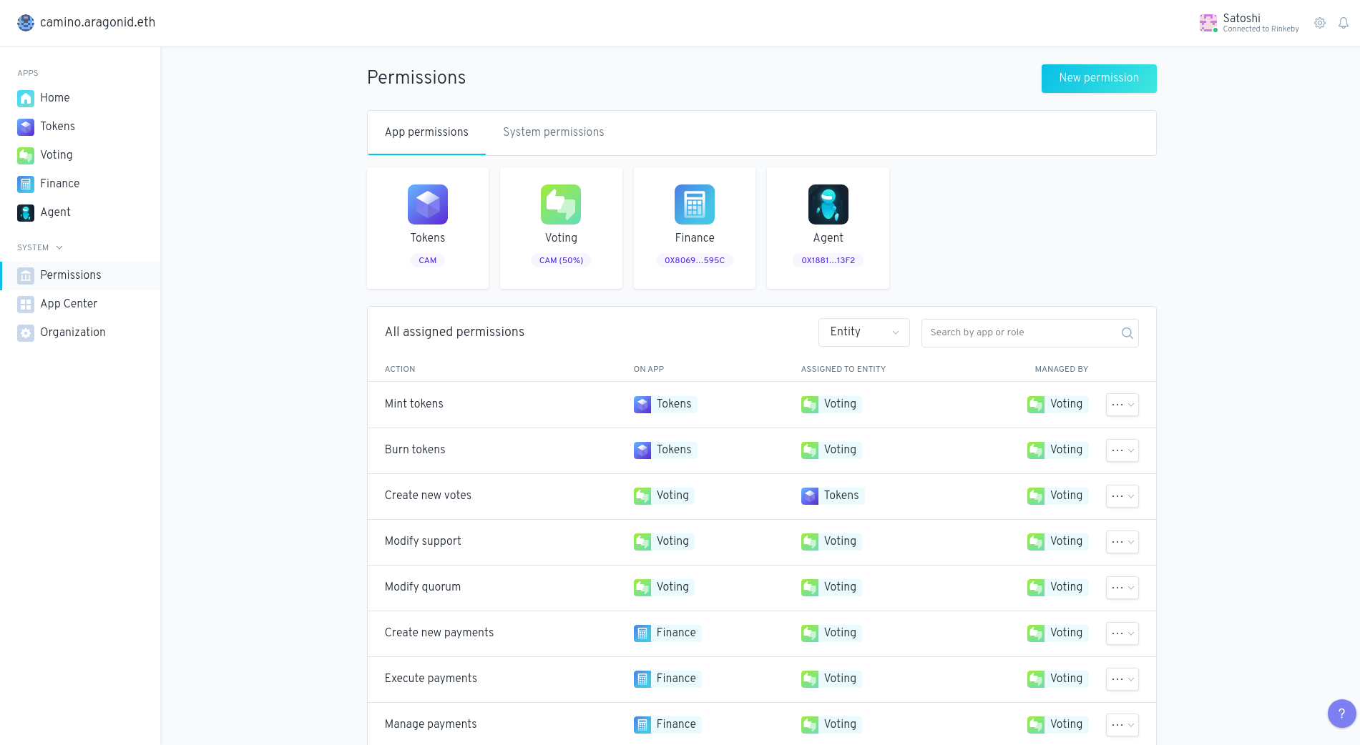Expand options for Execute payments row
This screenshot has width=1360, height=745.
(1122, 679)
